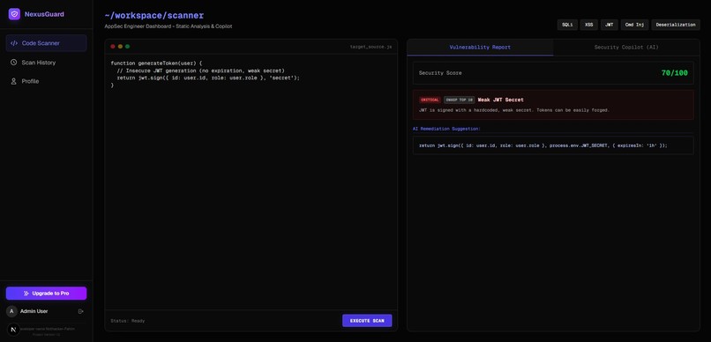Switch to the Vulnerability Report tab
The width and height of the screenshot is (711, 342).
pyautogui.click(x=480, y=47)
